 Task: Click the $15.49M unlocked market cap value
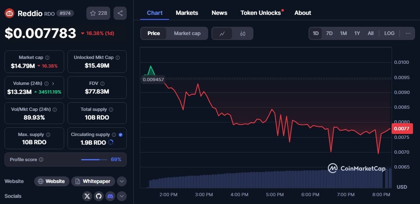click(97, 66)
